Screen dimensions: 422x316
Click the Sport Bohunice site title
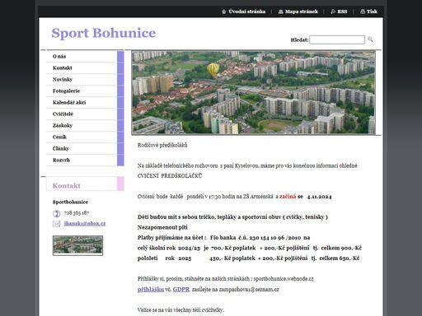(x=104, y=33)
